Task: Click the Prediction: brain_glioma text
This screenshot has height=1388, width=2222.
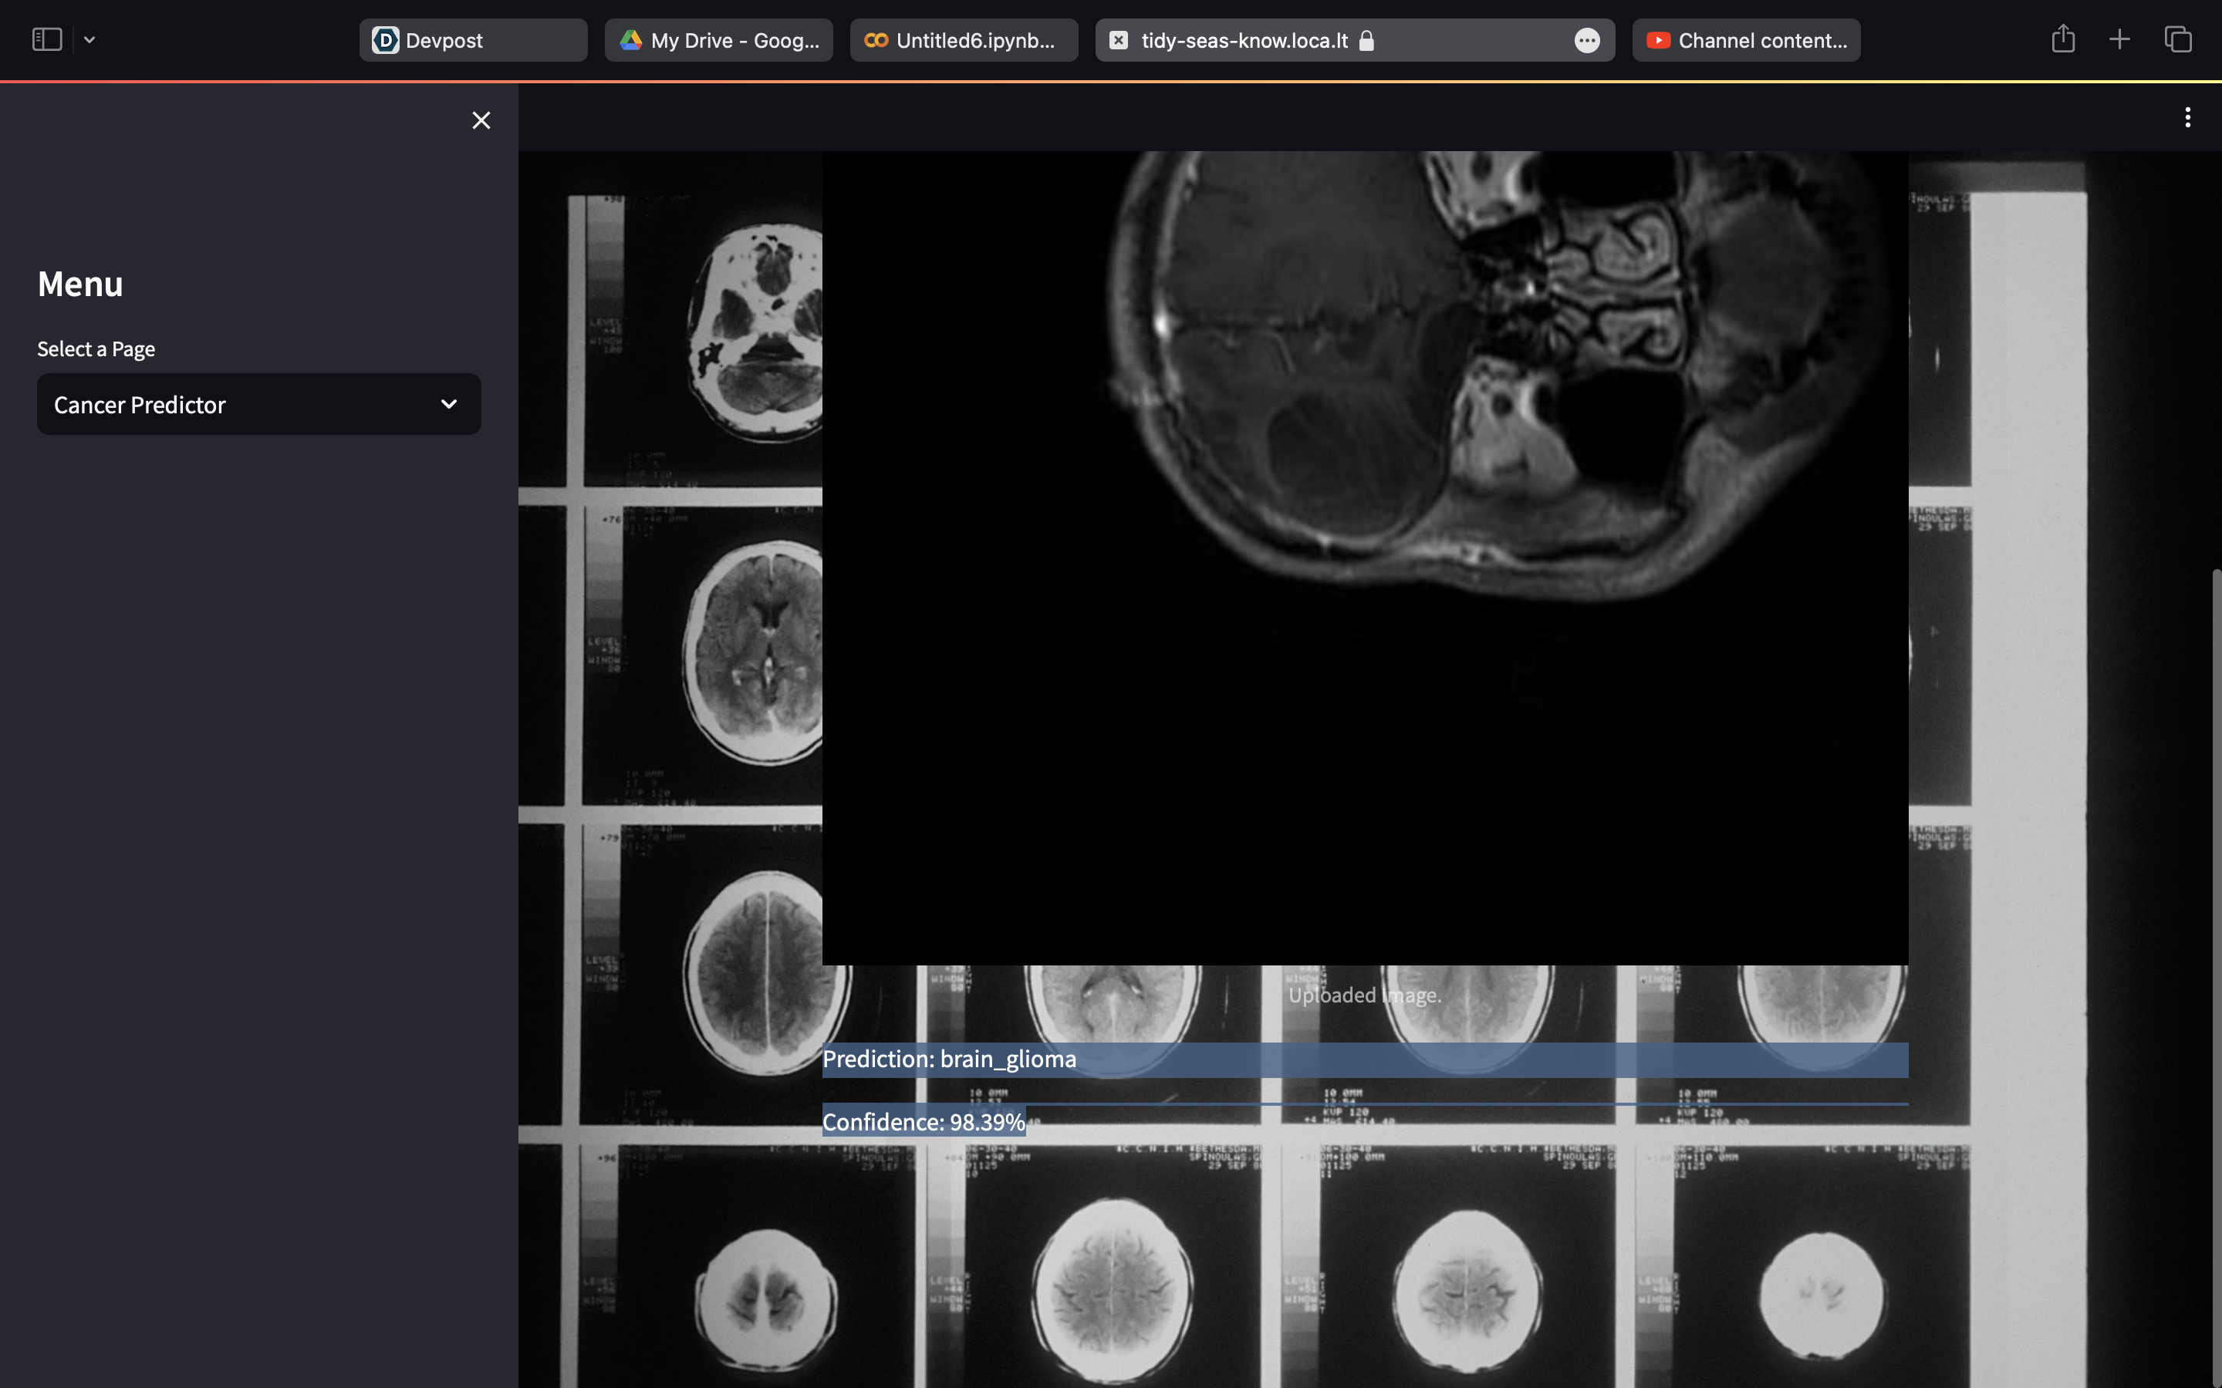Action: pyautogui.click(x=950, y=1060)
